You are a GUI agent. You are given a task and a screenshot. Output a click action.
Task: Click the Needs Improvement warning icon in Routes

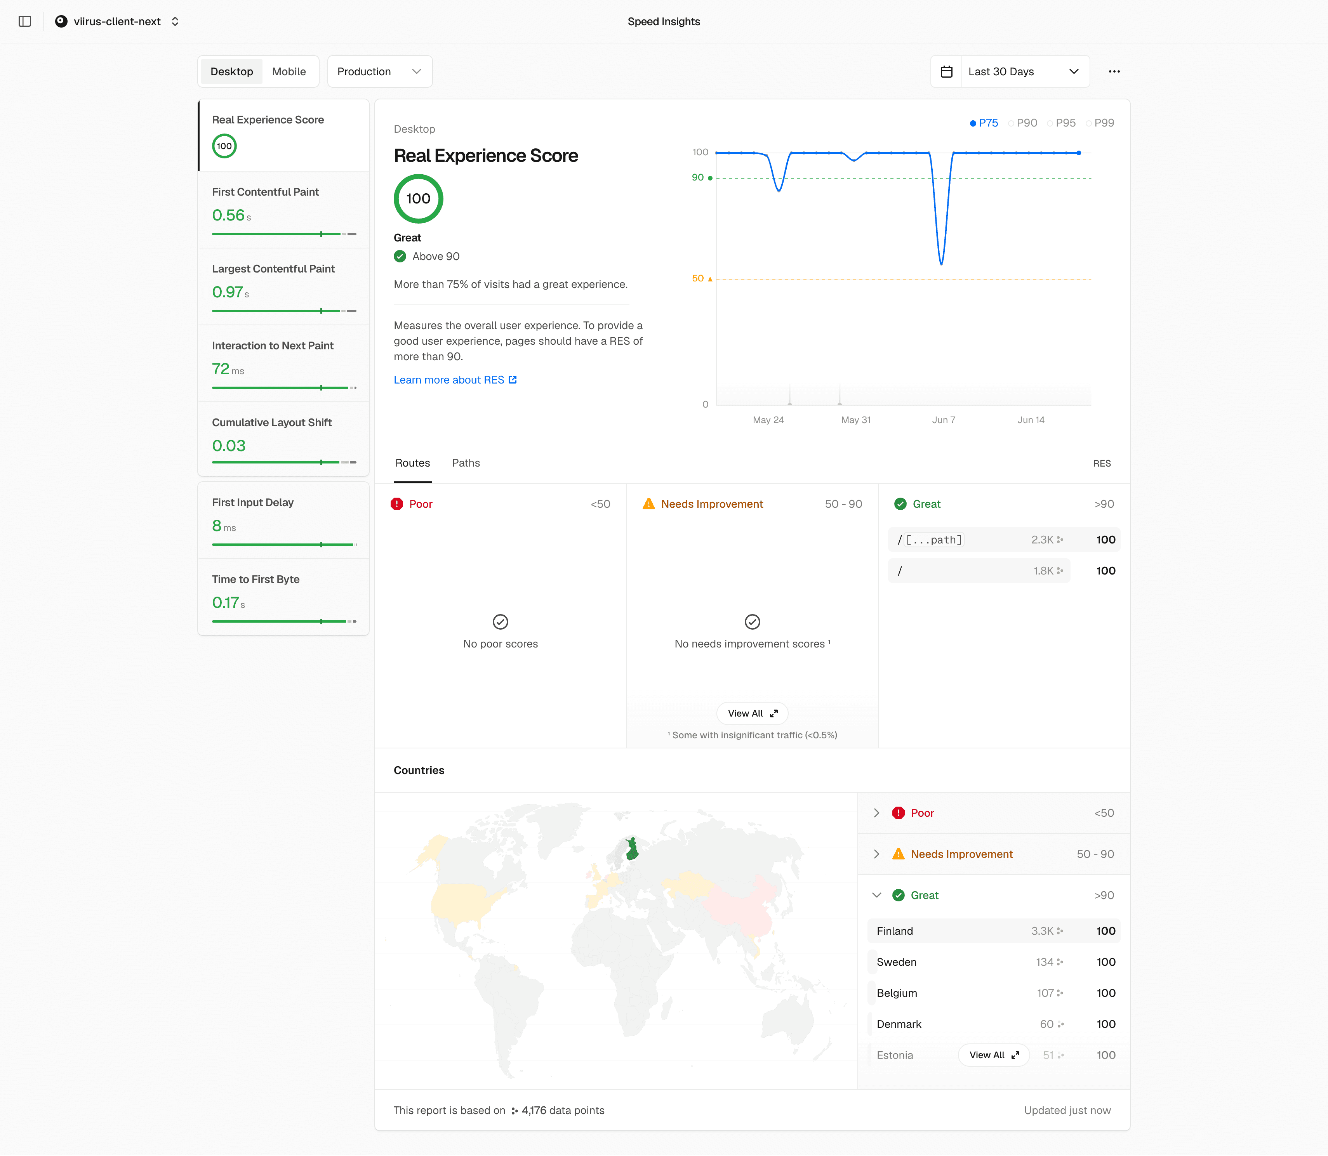tap(648, 504)
